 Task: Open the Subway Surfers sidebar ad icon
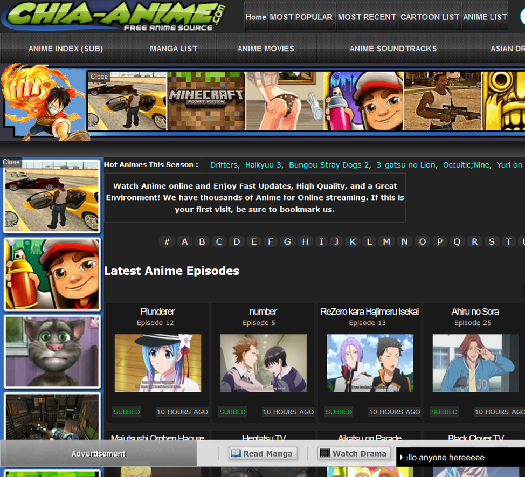coord(52,274)
